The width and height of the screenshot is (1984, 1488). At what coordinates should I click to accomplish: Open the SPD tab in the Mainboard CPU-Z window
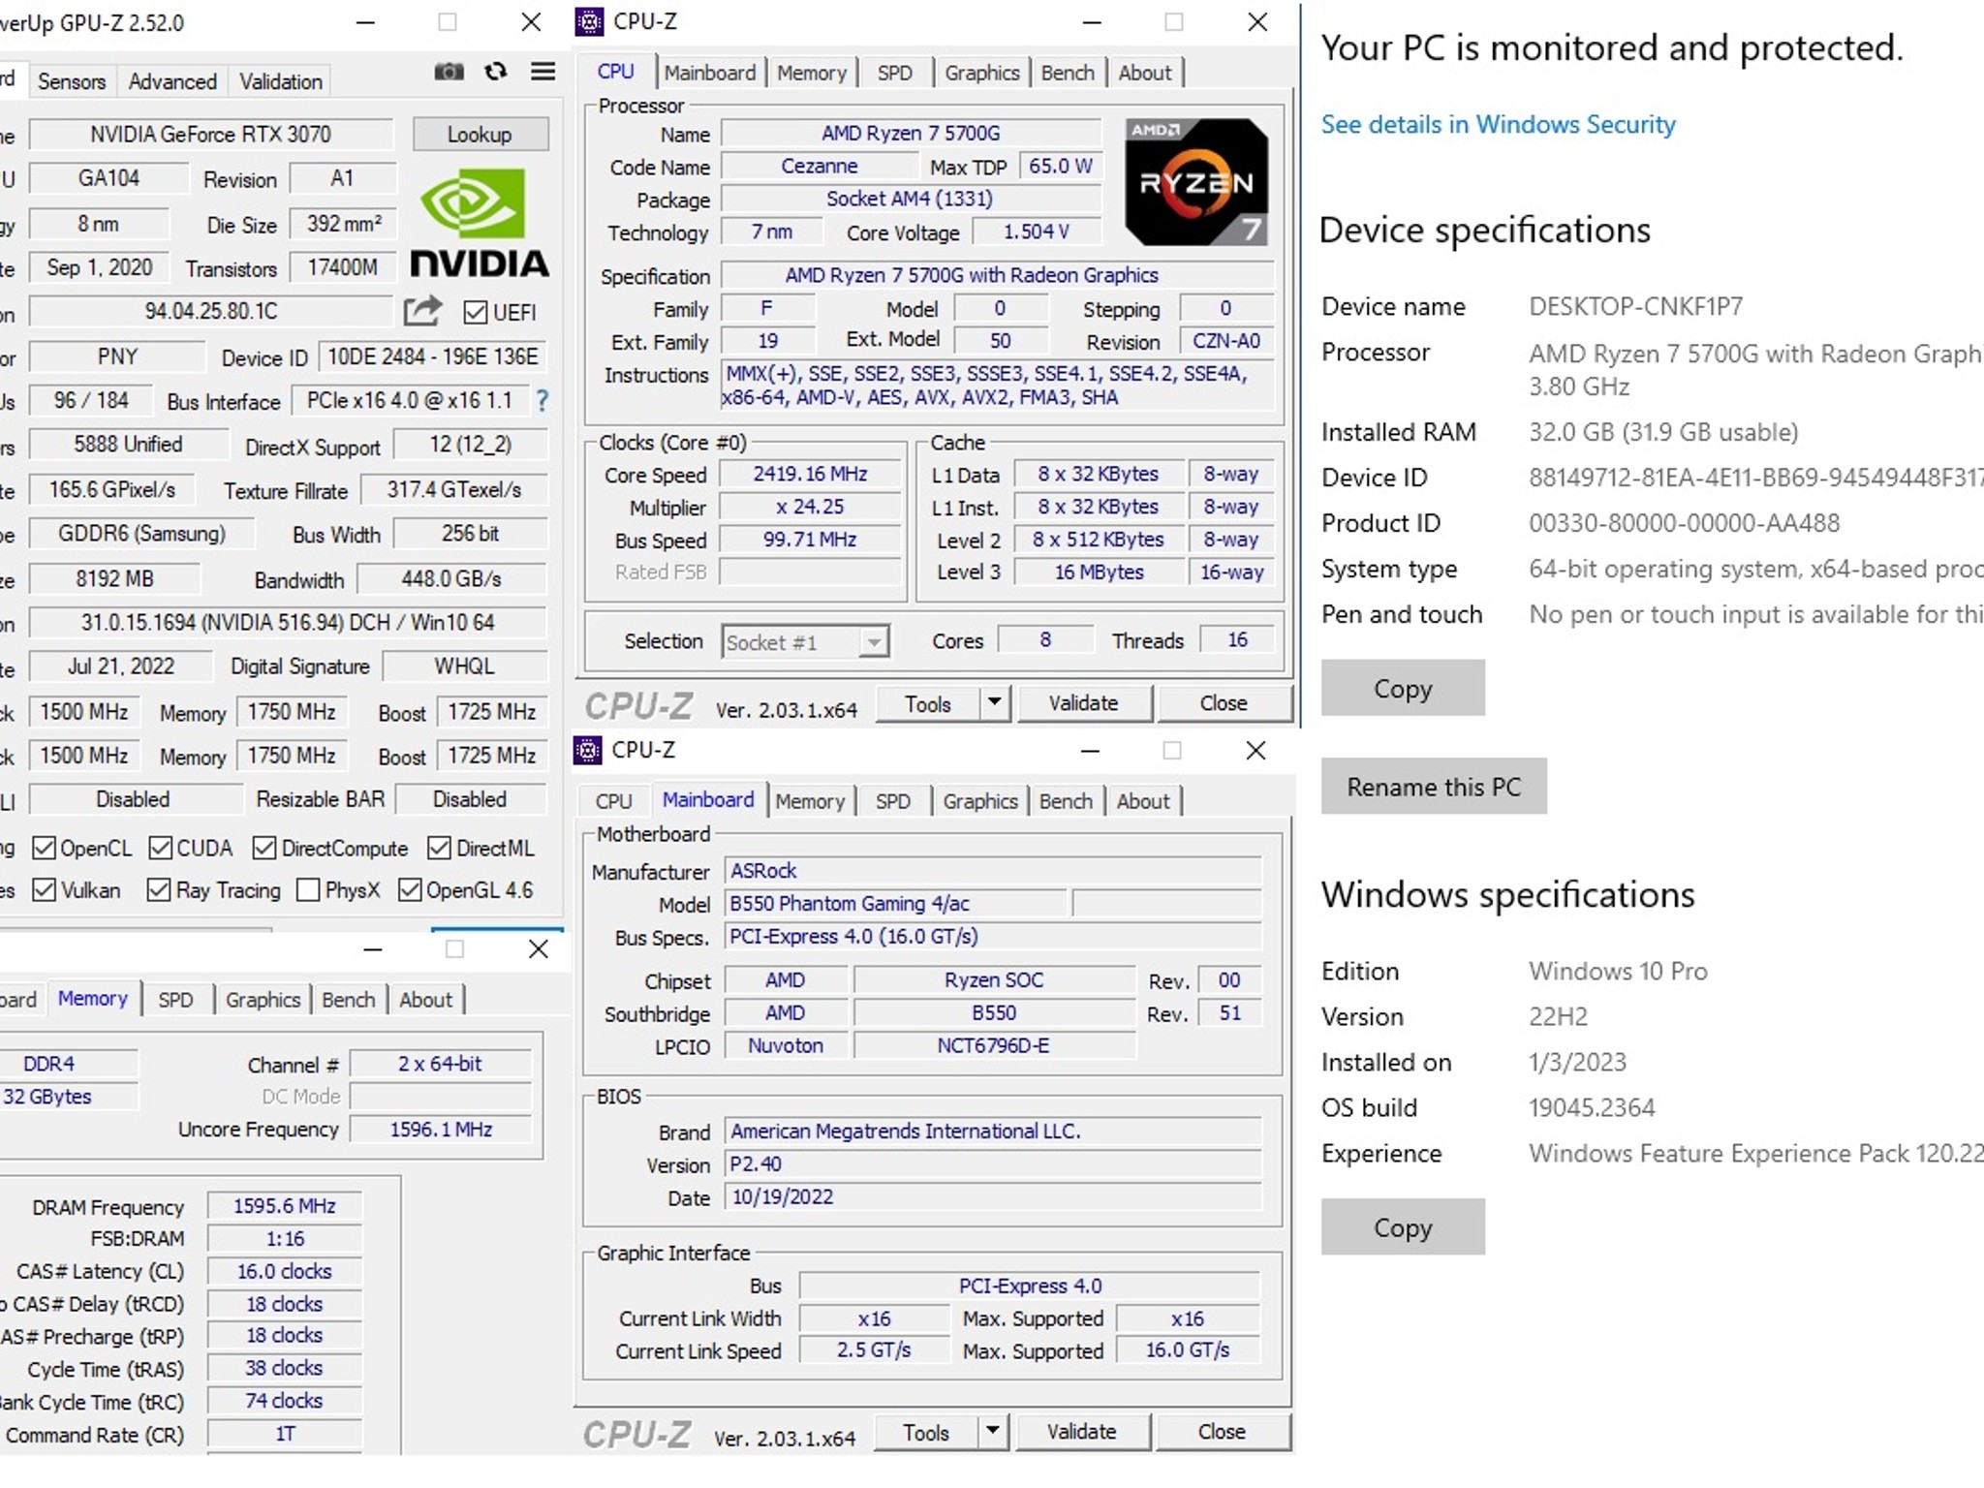(892, 800)
